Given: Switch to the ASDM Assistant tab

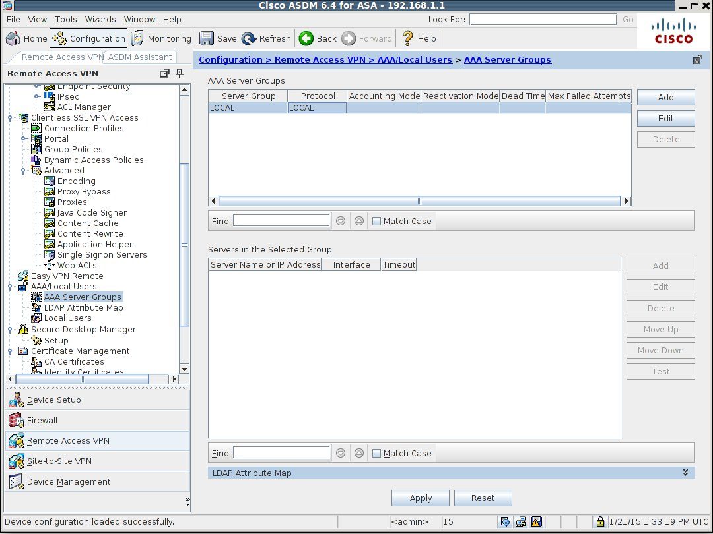Looking at the screenshot, I should pyautogui.click(x=141, y=57).
